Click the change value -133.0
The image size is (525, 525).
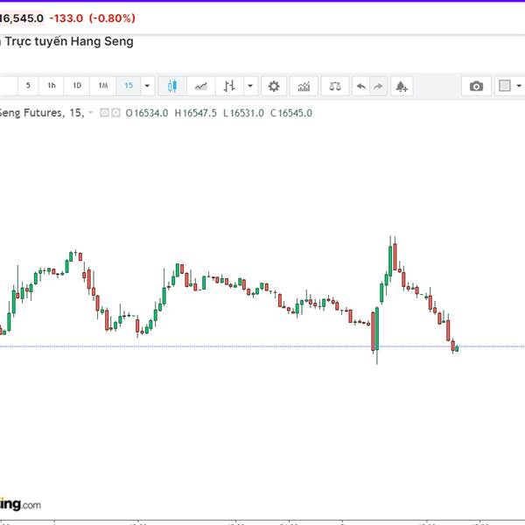(x=66, y=18)
